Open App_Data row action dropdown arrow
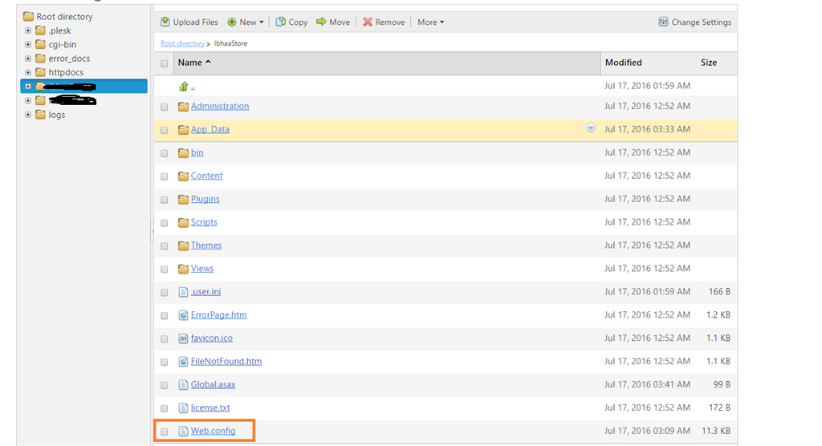 click(590, 128)
